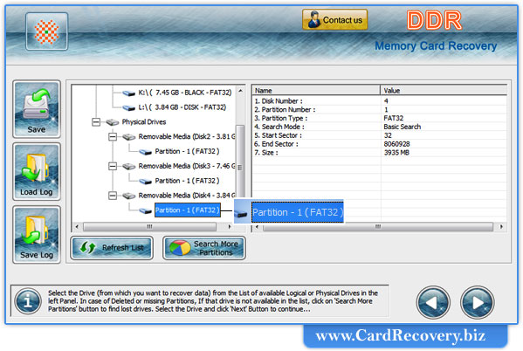Click the www.CardRecovery.biz link
The width and height of the screenshot is (523, 351).
pyautogui.click(x=401, y=335)
